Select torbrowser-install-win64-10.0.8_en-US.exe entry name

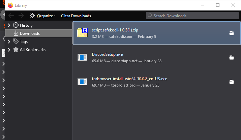(x=129, y=79)
